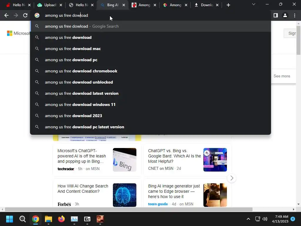
Task: Close the first 'Hello N' tab
Action: tap(29, 5)
